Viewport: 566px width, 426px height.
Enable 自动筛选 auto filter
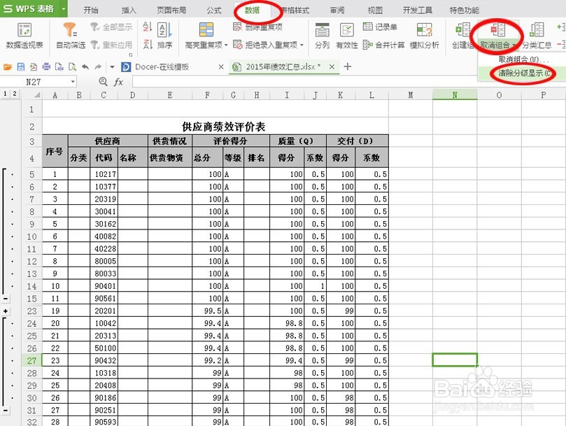point(71,36)
